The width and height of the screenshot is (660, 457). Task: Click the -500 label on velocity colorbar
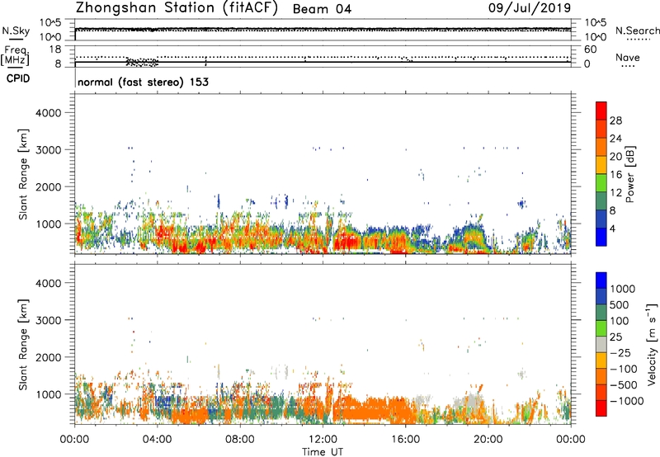(624, 385)
